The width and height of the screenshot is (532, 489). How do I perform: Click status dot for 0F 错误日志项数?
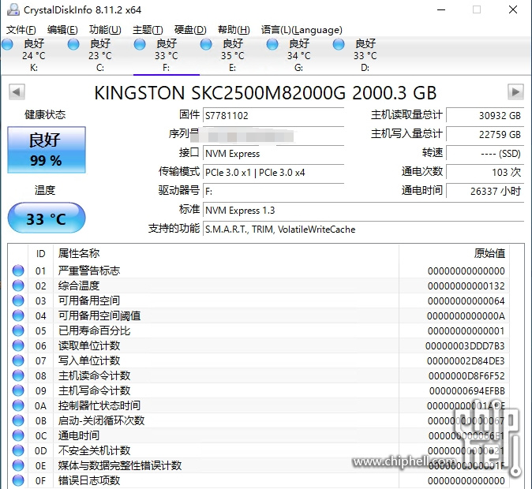pyautogui.click(x=18, y=480)
